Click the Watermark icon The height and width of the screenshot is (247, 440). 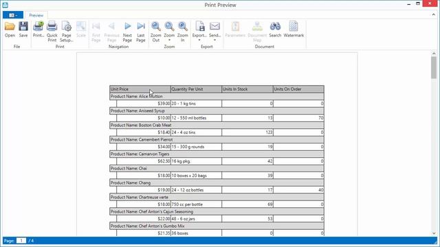point(294,26)
